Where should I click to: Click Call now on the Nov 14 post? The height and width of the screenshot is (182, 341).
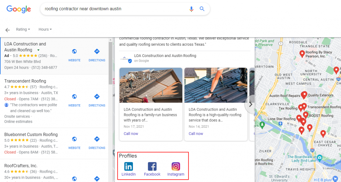[x=196, y=134]
